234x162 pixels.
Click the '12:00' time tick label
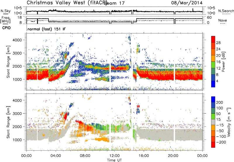point(114,156)
